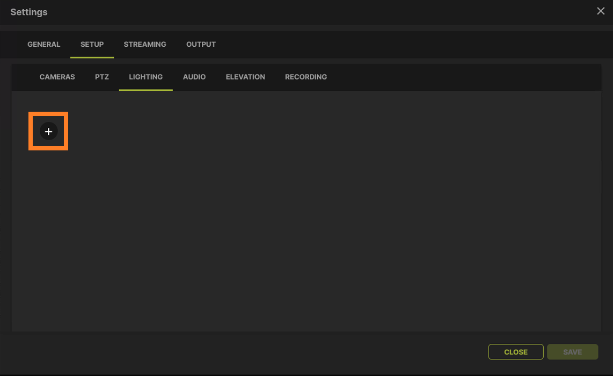Click the plus icon to add a light
Screen dimensions: 613x376
click(x=48, y=131)
